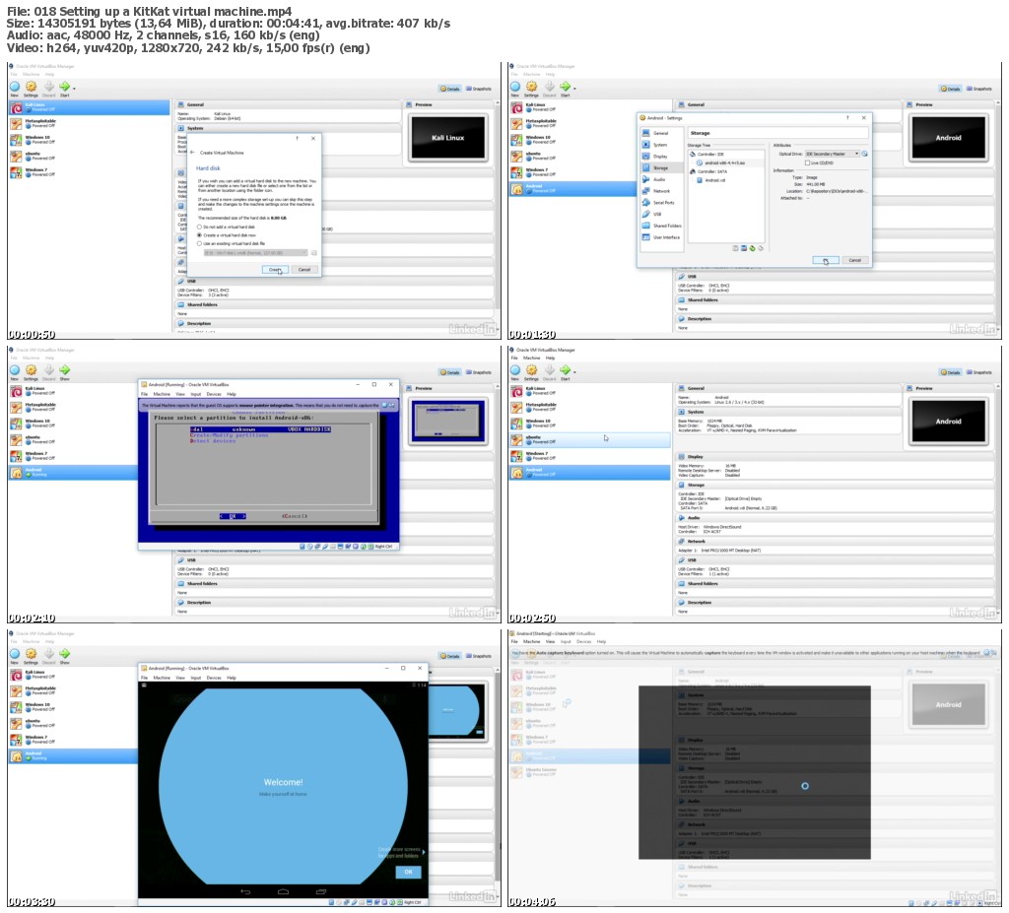Click OK on the Android Welcome screen

pyautogui.click(x=408, y=872)
